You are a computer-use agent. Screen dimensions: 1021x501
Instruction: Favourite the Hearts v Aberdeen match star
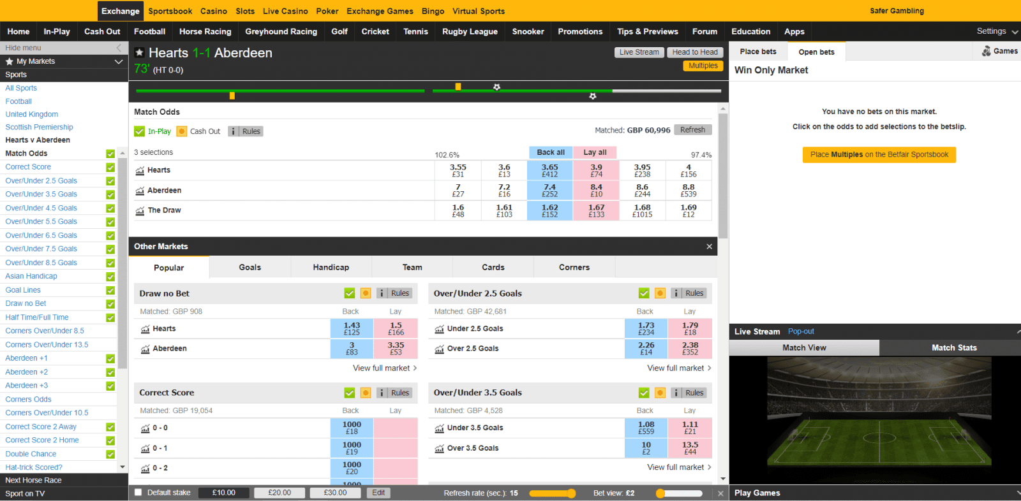pyautogui.click(x=139, y=53)
